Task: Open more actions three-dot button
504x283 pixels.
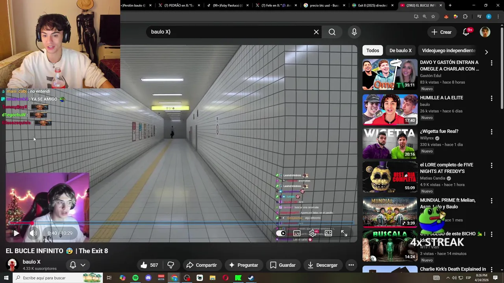Action: (x=351, y=265)
